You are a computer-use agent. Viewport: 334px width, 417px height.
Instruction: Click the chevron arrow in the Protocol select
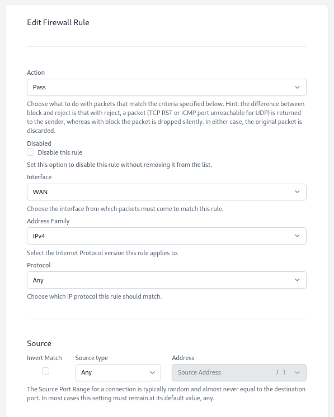(x=297, y=280)
